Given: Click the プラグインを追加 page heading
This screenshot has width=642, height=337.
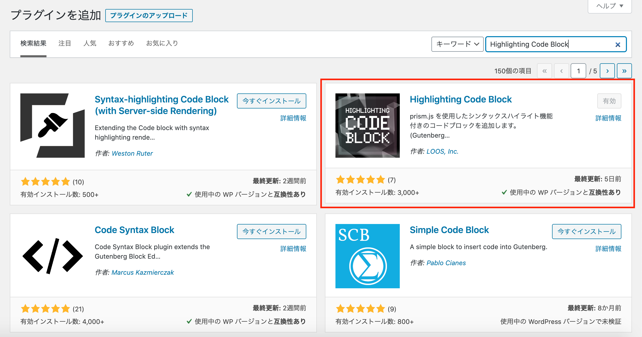Looking at the screenshot, I should point(56,15).
